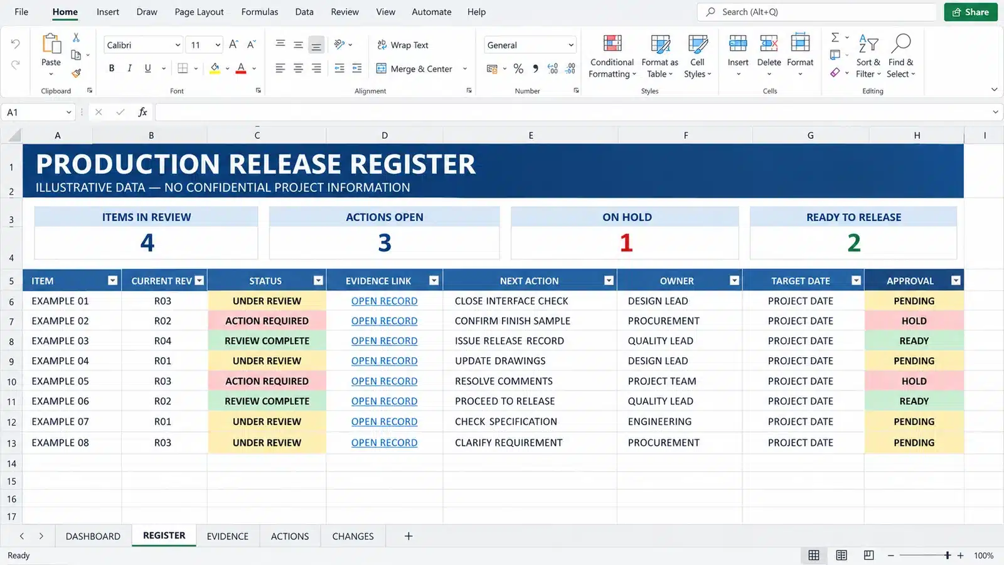Open the OWNER column filter dropdown
This screenshot has width=1004, height=565.
click(734, 281)
